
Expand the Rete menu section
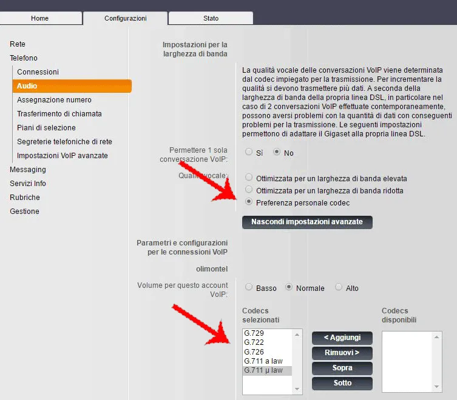pos(18,44)
